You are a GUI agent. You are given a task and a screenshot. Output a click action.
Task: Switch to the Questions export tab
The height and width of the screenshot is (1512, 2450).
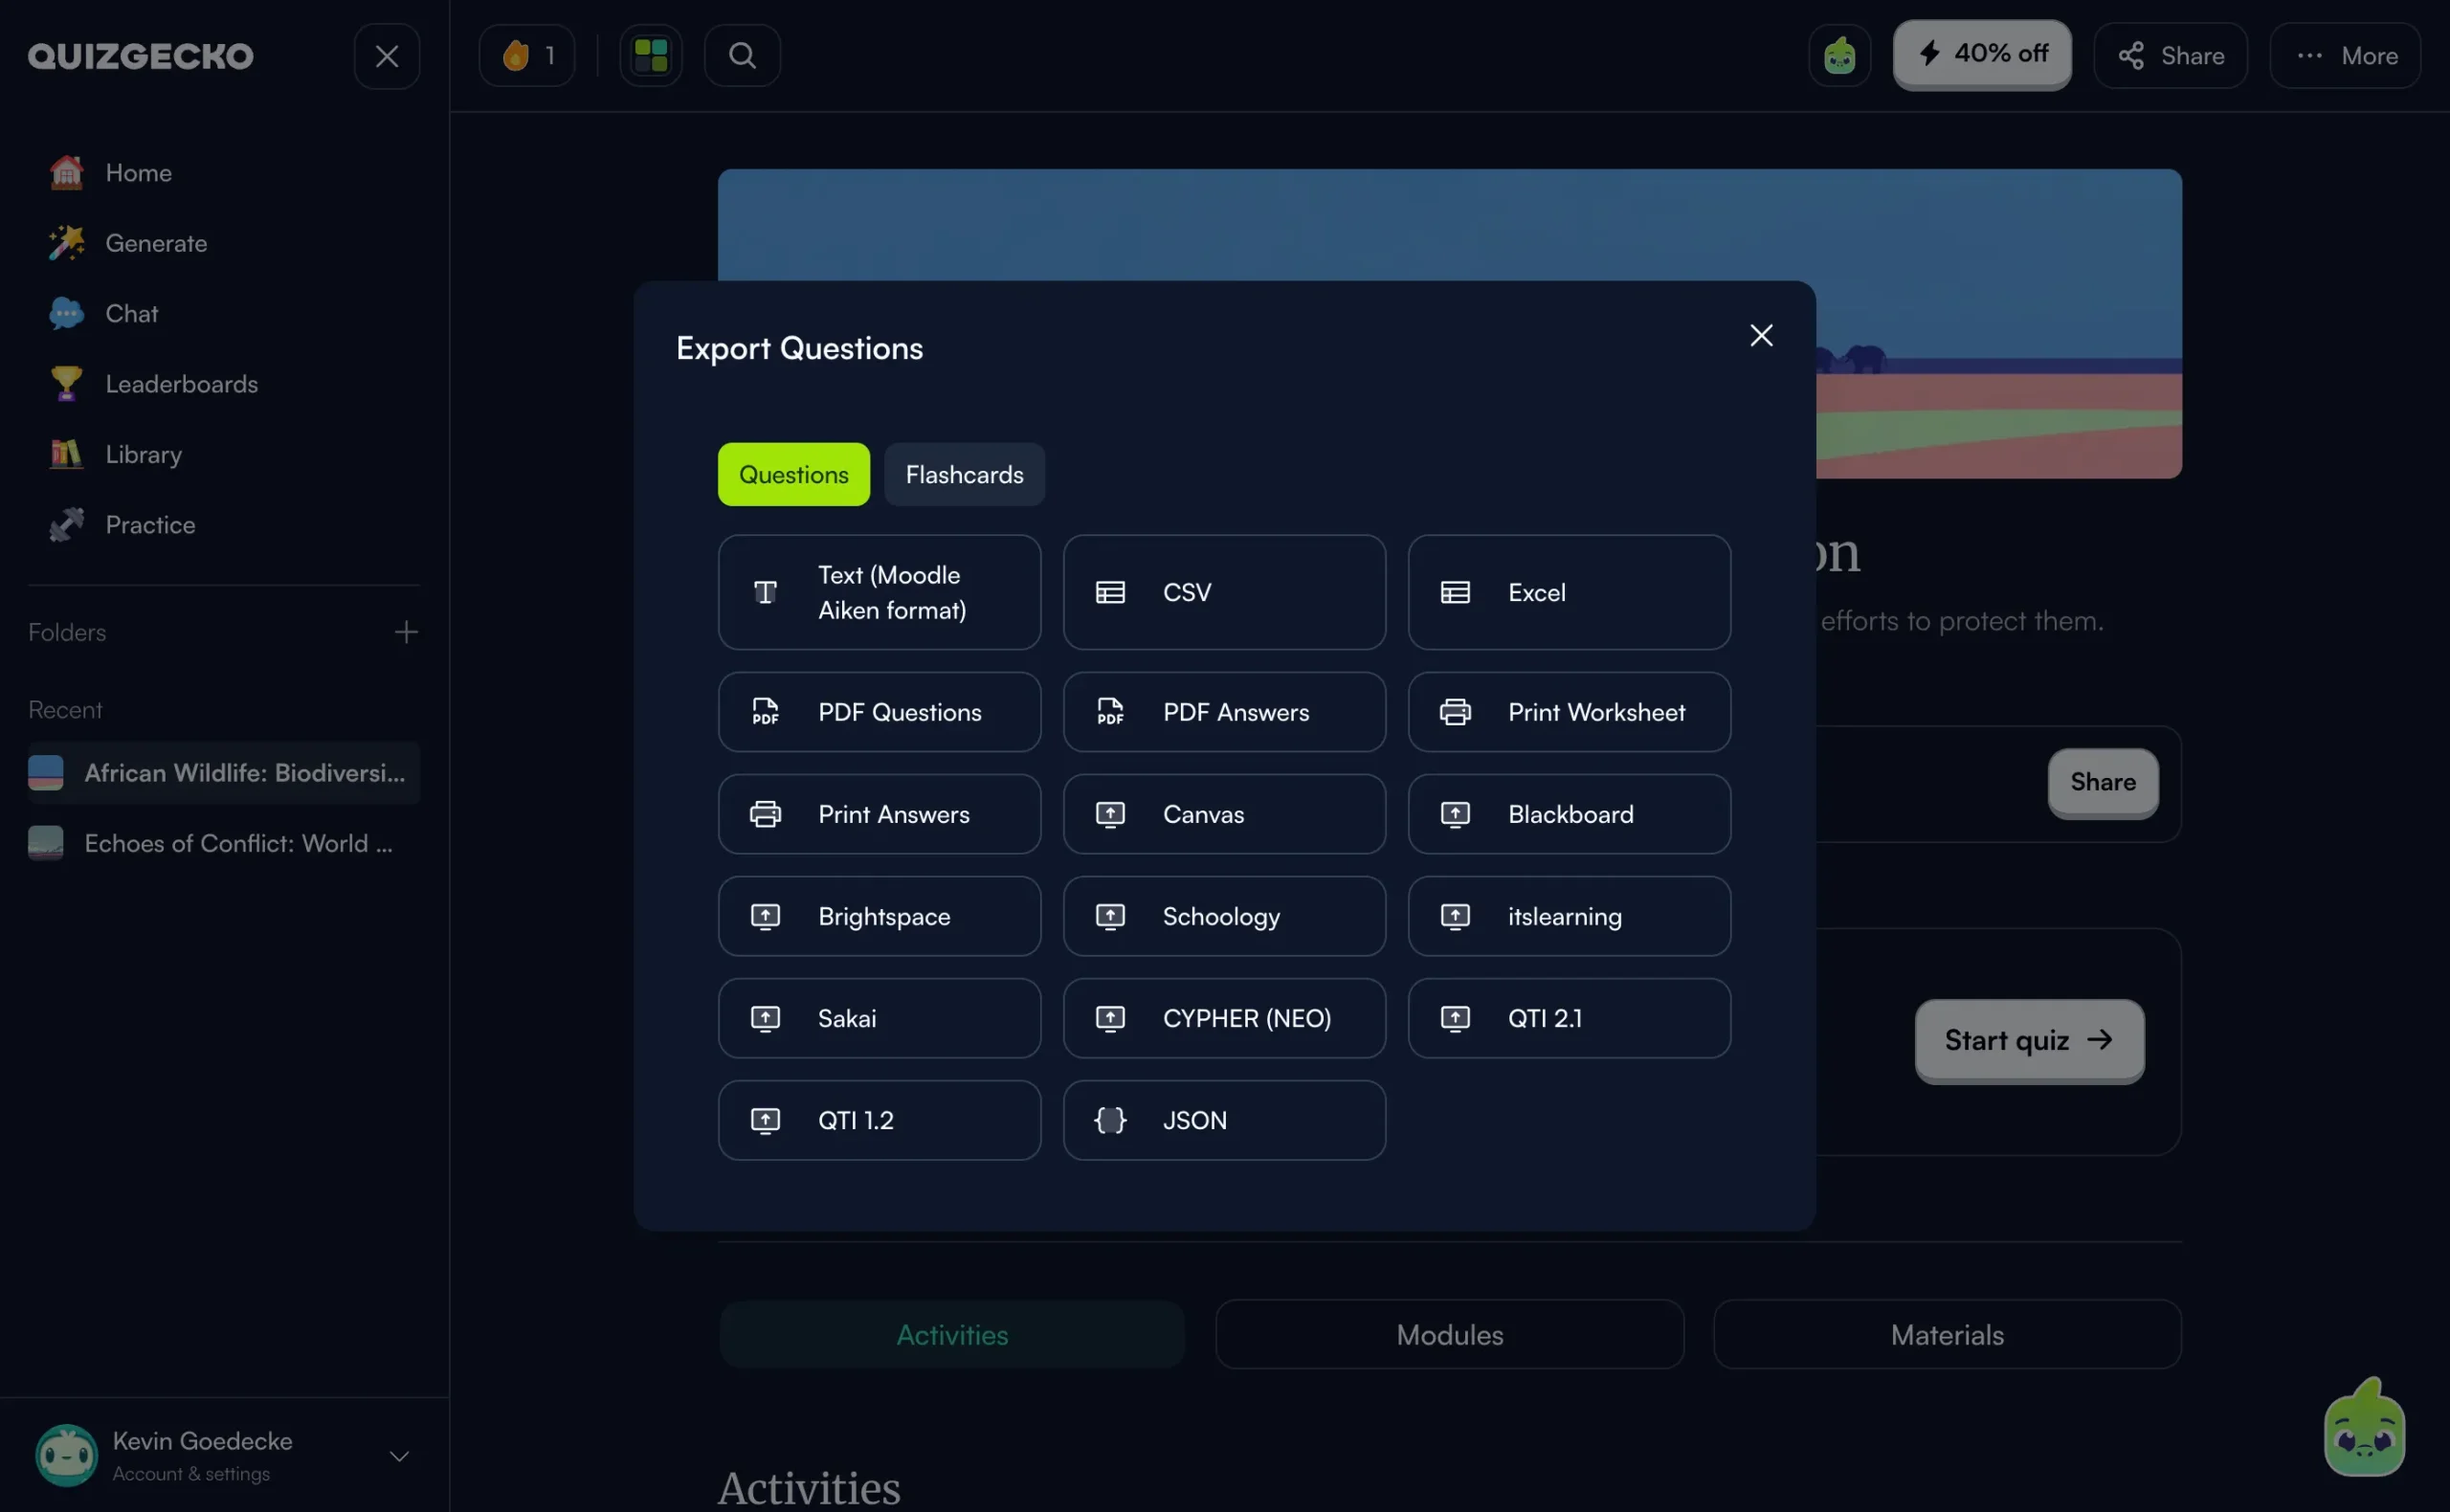(x=794, y=474)
